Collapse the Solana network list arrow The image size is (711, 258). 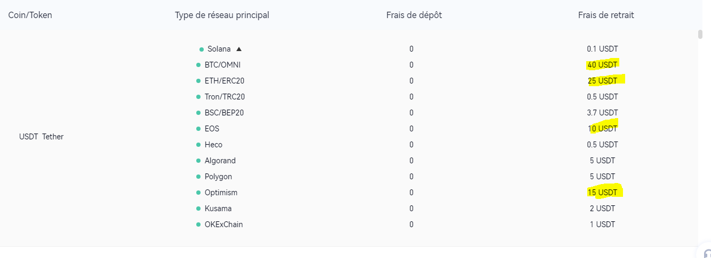pos(239,49)
